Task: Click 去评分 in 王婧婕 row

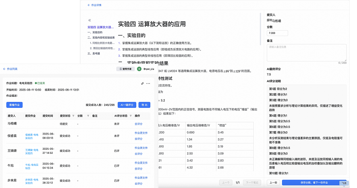Action: (138, 154)
